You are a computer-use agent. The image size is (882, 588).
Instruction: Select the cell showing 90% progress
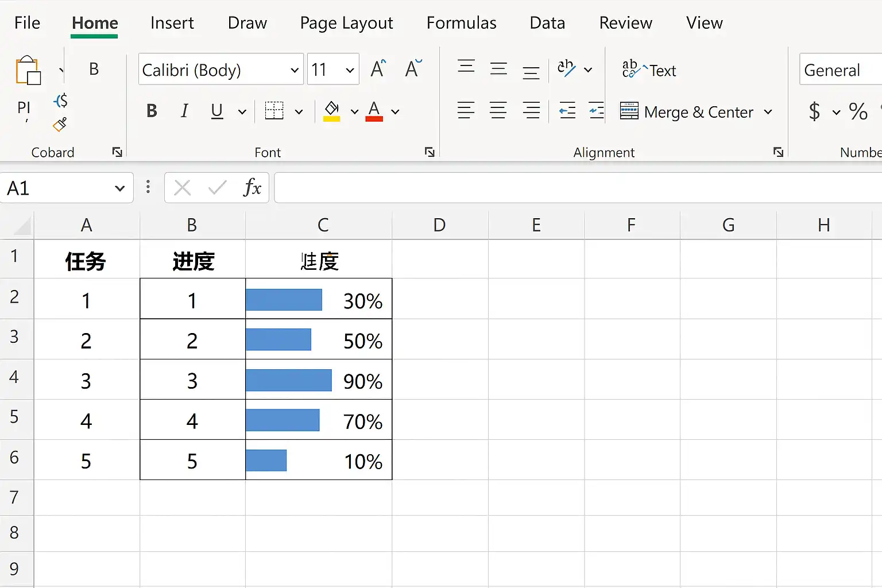click(x=319, y=380)
